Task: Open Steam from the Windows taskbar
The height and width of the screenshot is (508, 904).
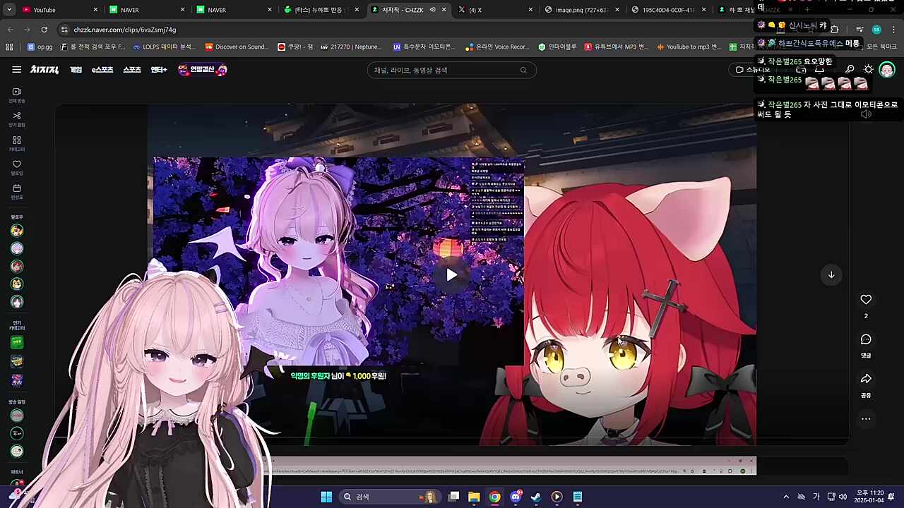Action: pos(536,497)
